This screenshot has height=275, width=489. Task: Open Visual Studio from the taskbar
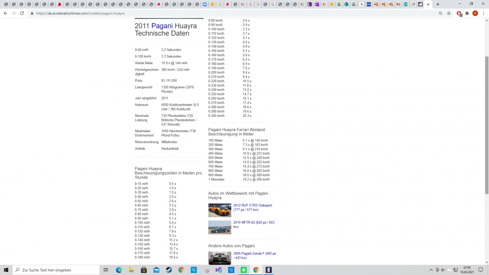click(219, 270)
